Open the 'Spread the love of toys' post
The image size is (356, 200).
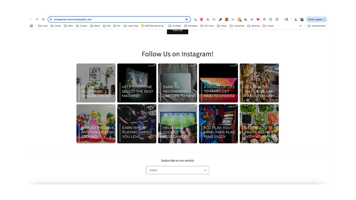(x=96, y=124)
